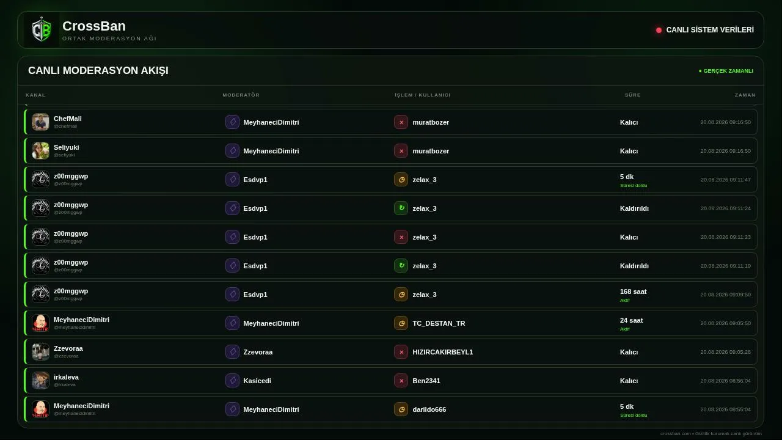Select the SÜRE column header

(633, 95)
